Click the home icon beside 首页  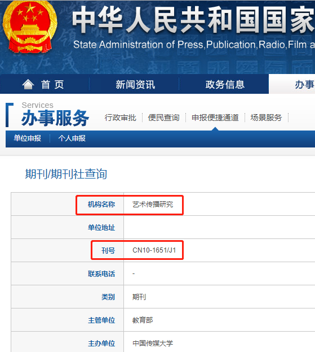pos(28,84)
